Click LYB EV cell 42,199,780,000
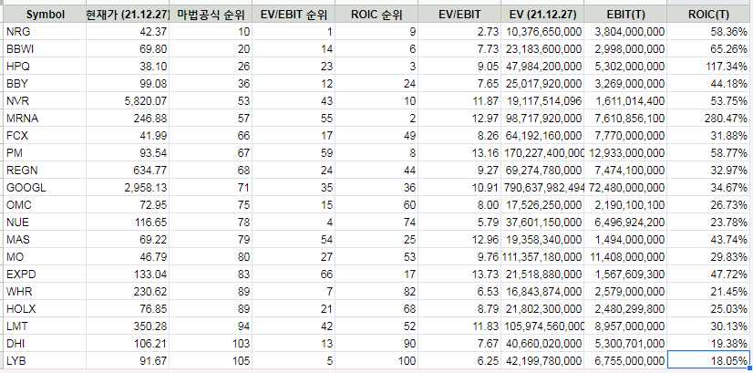The height and width of the screenshot is (373, 753). (542, 360)
